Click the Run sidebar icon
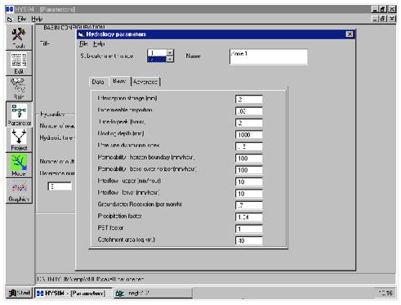The width and height of the screenshot is (401, 305). (19, 88)
